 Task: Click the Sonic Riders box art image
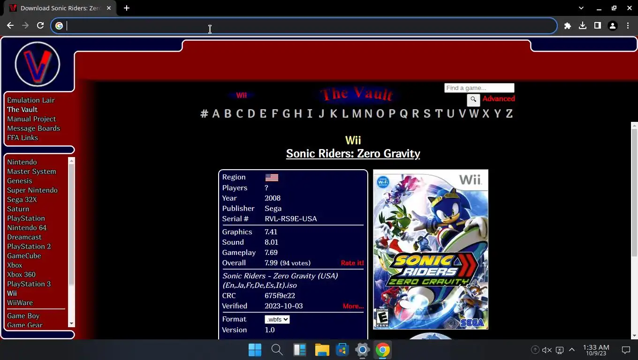[431, 249]
